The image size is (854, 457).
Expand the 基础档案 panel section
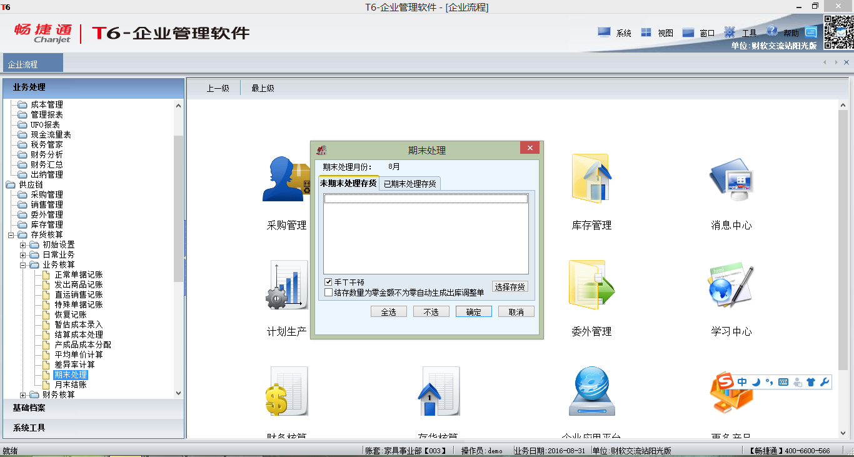(93, 408)
